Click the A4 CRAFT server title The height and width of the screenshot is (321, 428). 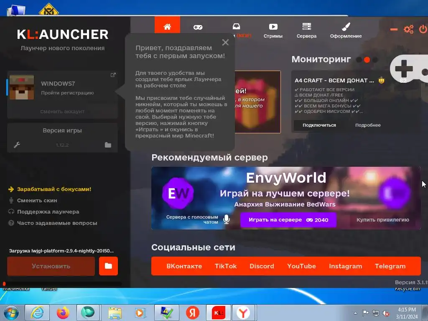[x=334, y=80]
